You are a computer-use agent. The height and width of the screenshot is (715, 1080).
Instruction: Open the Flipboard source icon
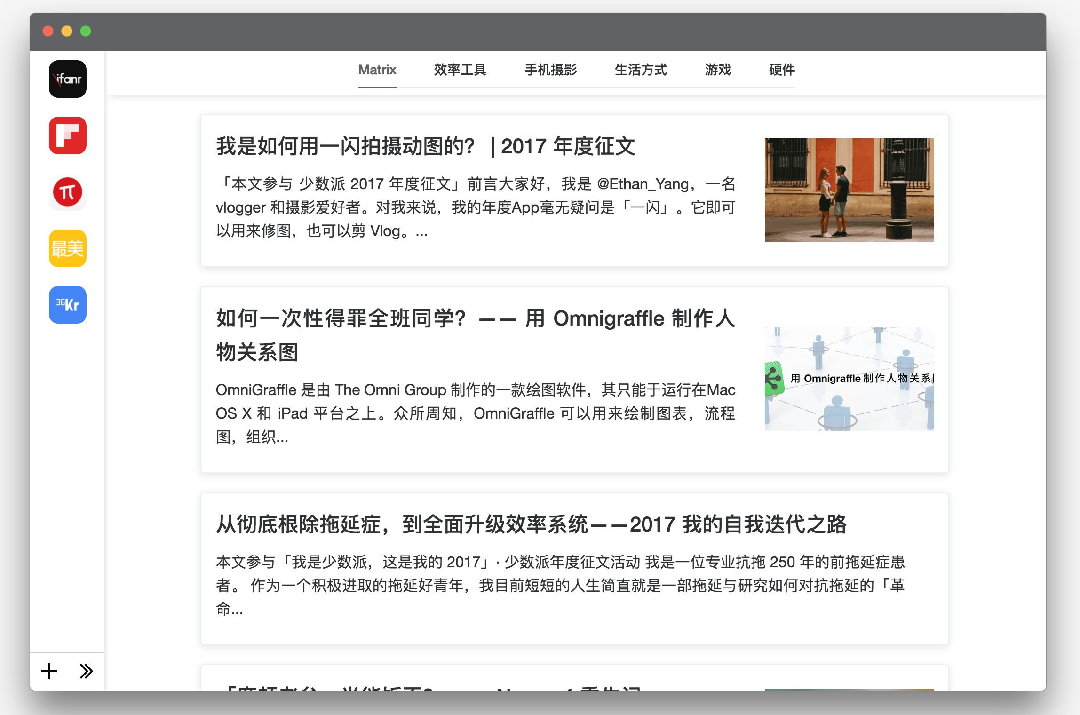click(x=68, y=135)
